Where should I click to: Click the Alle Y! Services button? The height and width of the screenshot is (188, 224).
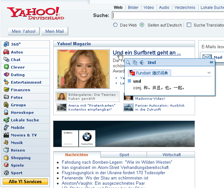25,181
